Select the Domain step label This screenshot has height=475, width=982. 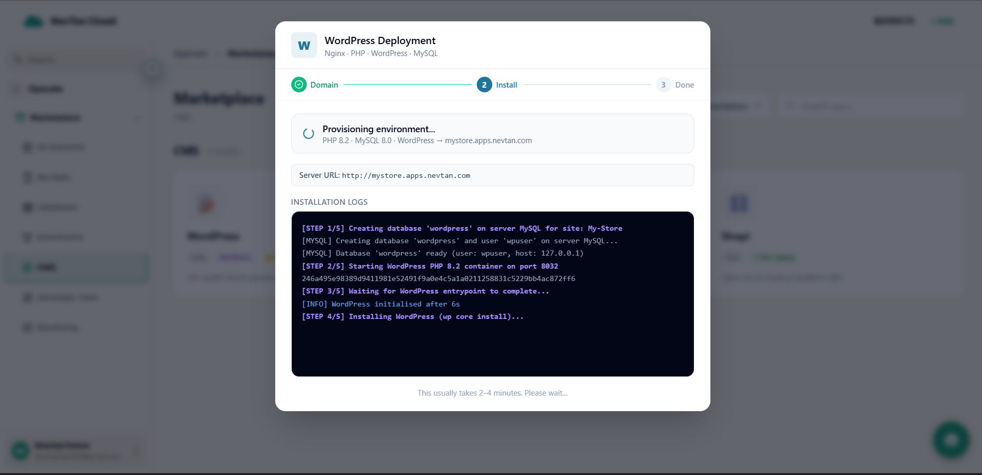pyautogui.click(x=324, y=85)
